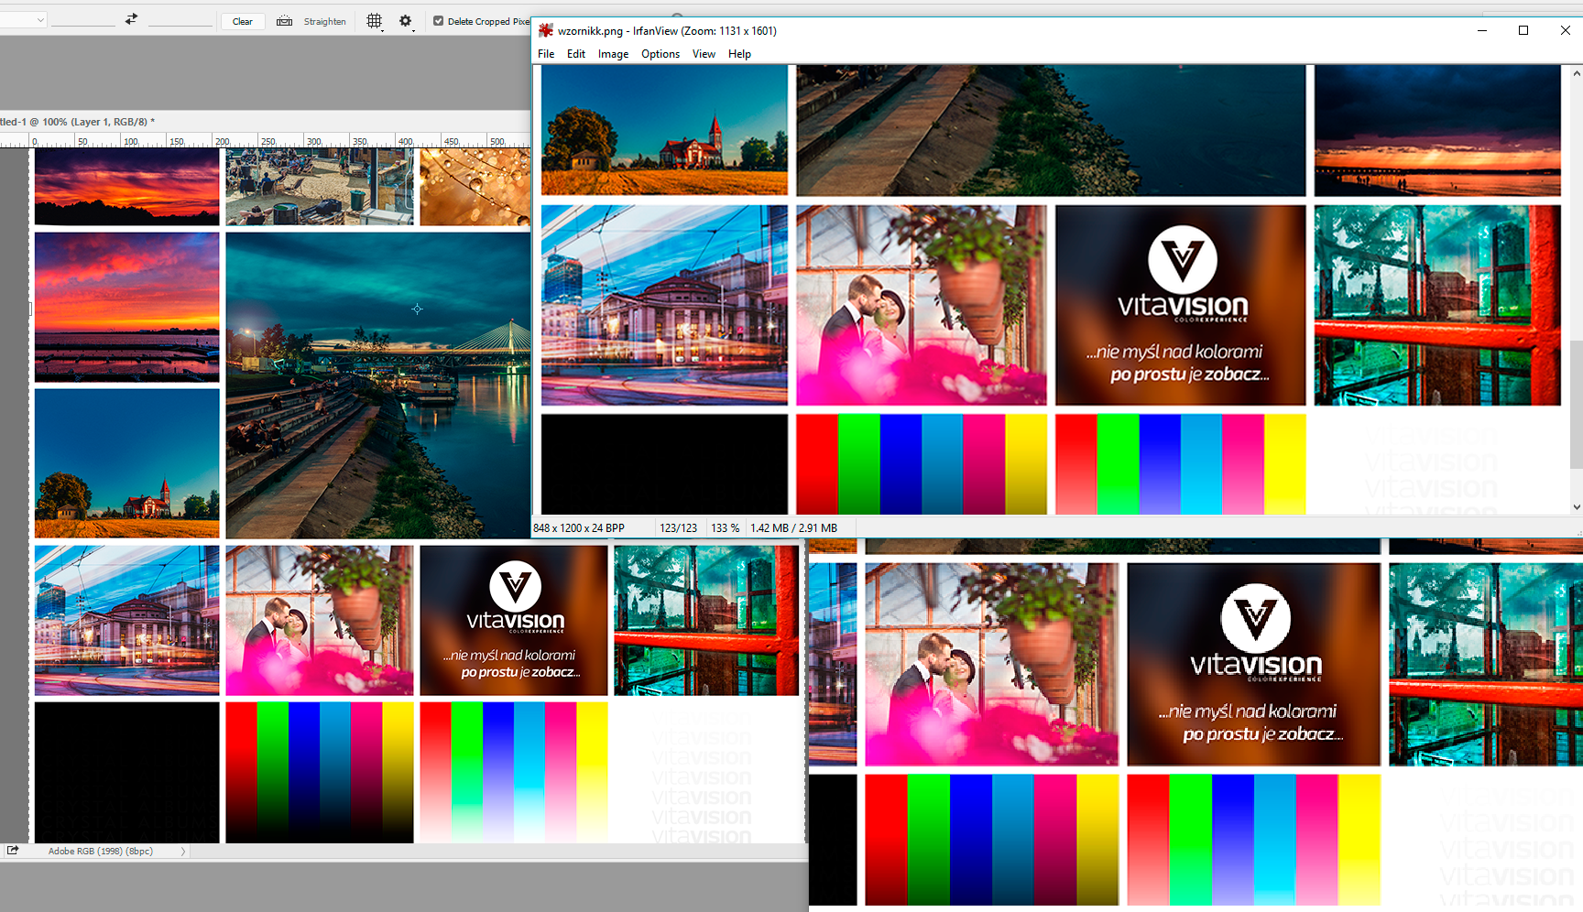This screenshot has height=912, width=1583.
Task: Open the Image menu in IrfanView
Action: pyautogui.click(x=613, y=54)
